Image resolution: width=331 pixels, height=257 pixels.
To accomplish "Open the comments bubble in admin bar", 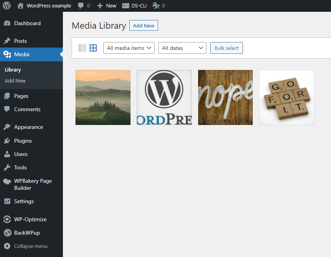I will (81, 6).
